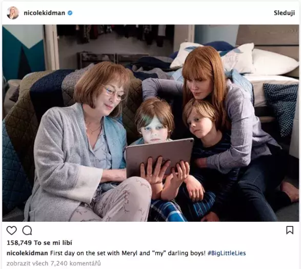This screenshot has width=301, height=269.
Task: Click the blue verified badge
Action: [x=70, y=13]
